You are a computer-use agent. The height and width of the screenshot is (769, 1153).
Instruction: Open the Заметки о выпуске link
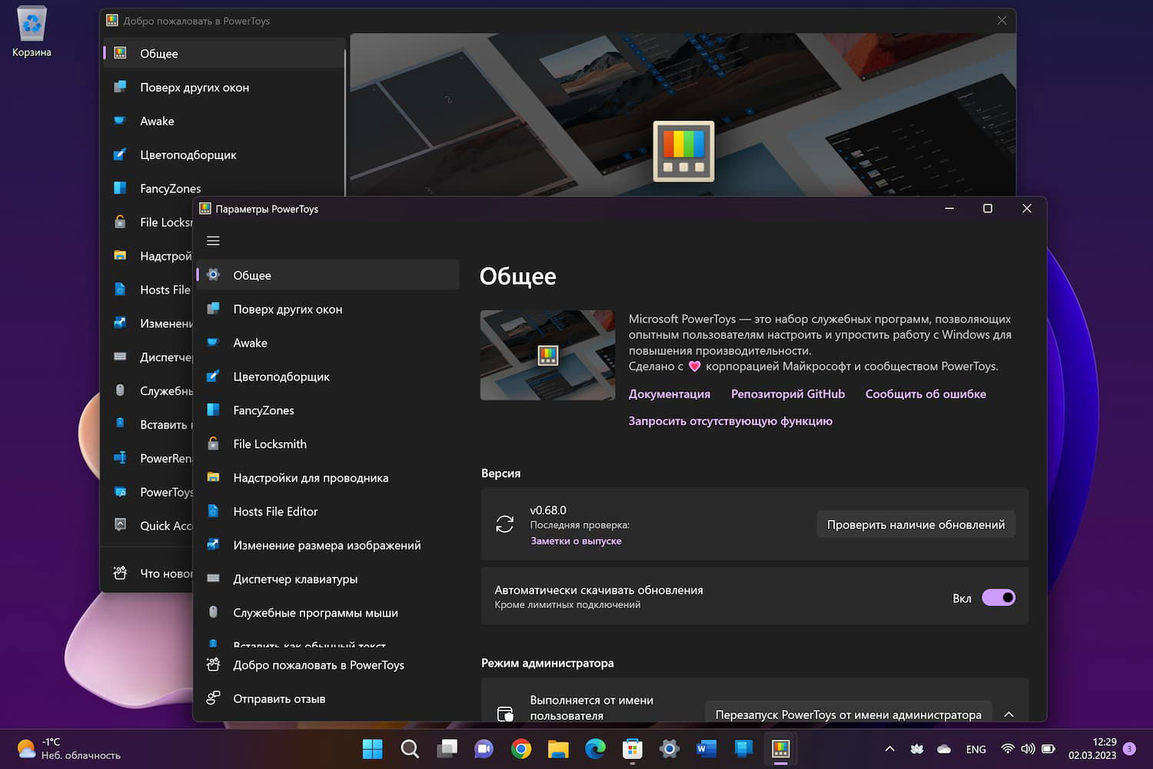pos(576,541)
